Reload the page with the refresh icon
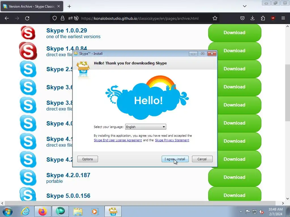290x217 pixels. (x=27, y=18)
